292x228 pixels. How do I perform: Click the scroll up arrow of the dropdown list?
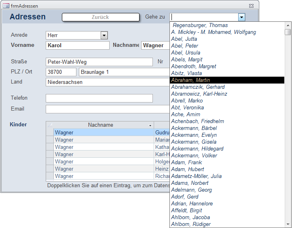(x=288, y=25)
